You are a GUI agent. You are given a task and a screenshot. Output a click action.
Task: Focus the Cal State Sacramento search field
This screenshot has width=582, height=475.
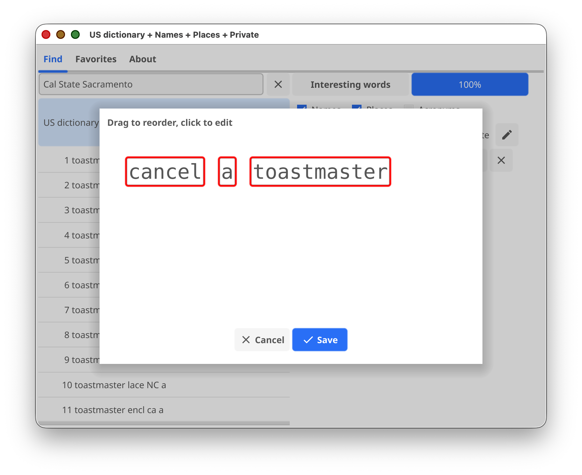[x=151, y=84]
